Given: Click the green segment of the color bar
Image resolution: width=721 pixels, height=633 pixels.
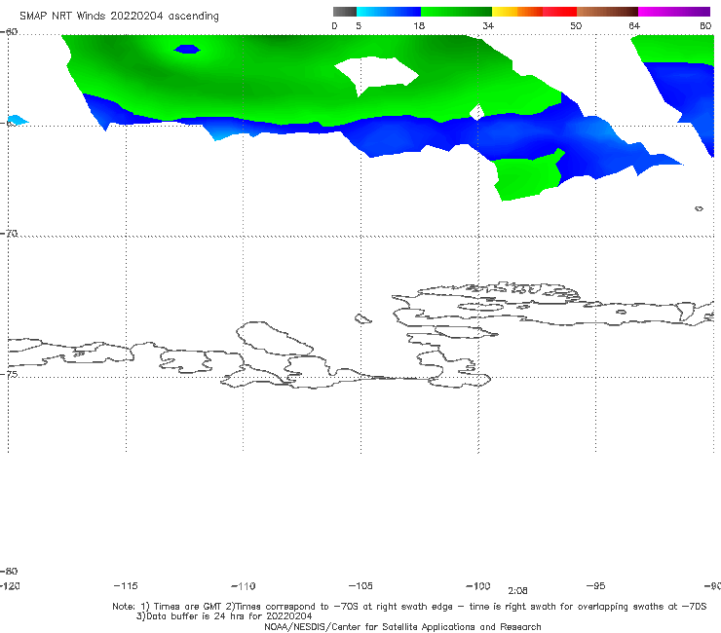Looking at the screenshot, I should click(x=456, y=12).
